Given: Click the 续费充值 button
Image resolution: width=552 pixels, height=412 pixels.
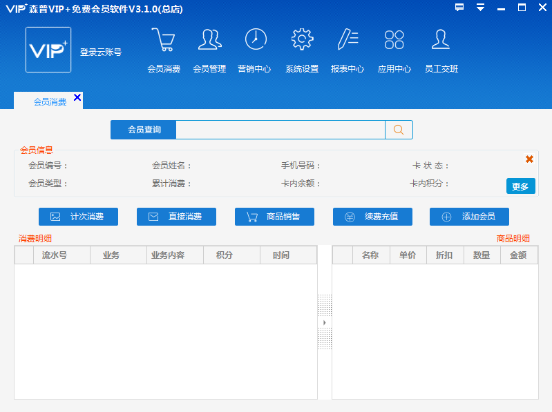Looking at the screenshot, I should coord(372,217).
